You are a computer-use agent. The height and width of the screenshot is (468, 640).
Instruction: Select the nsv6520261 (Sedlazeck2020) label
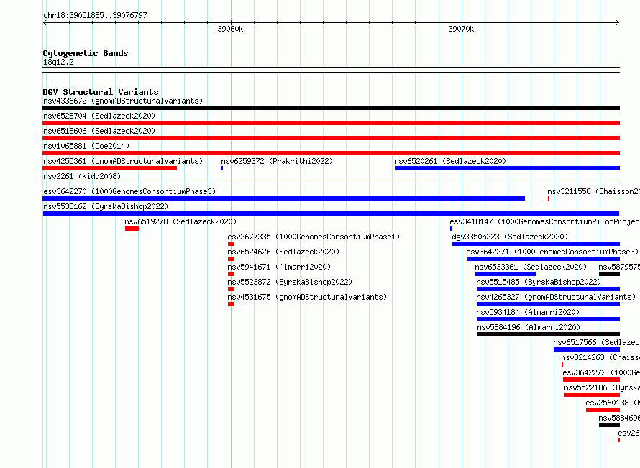(x=450, y=161)
